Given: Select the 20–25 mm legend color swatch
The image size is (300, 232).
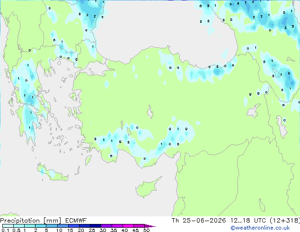Looking at the screenshot, I should (x=84, y=226).
